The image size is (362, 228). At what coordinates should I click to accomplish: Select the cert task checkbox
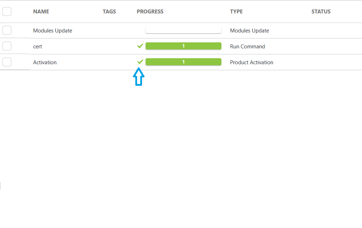7,46
